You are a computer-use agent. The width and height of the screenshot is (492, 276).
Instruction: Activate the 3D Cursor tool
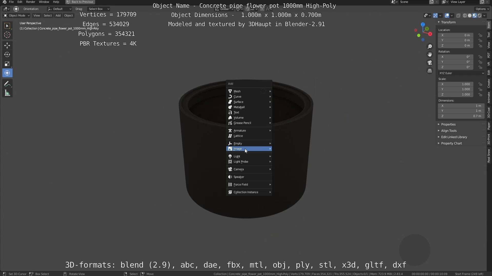click(7, 35)
